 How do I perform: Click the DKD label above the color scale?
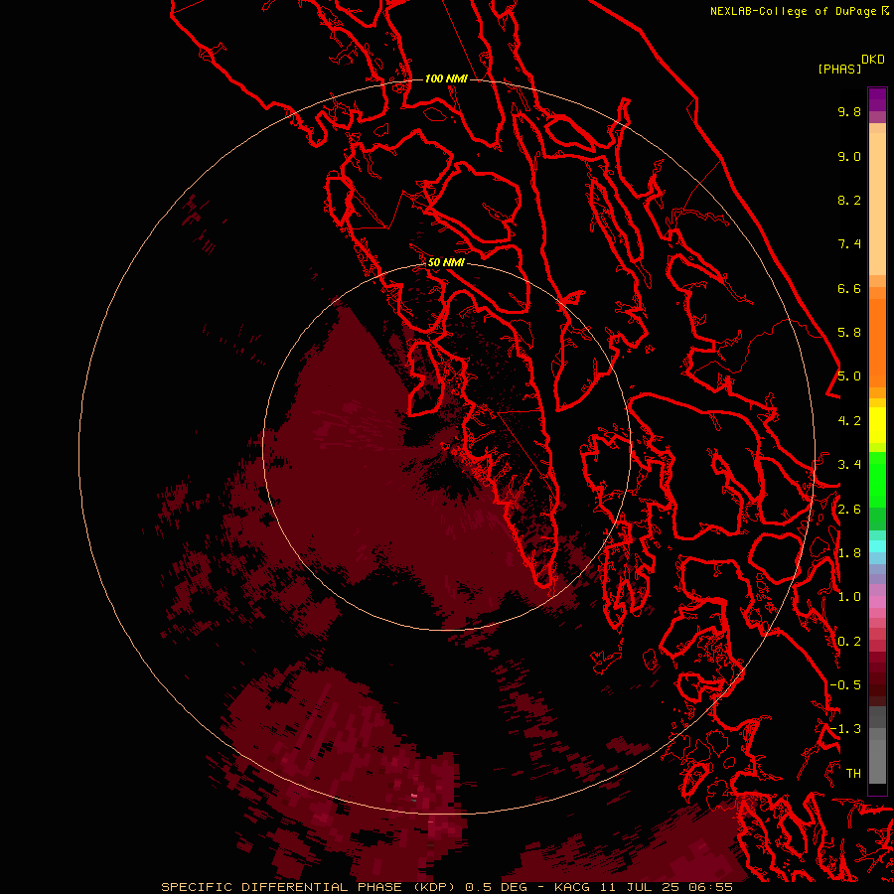[872, 60]
